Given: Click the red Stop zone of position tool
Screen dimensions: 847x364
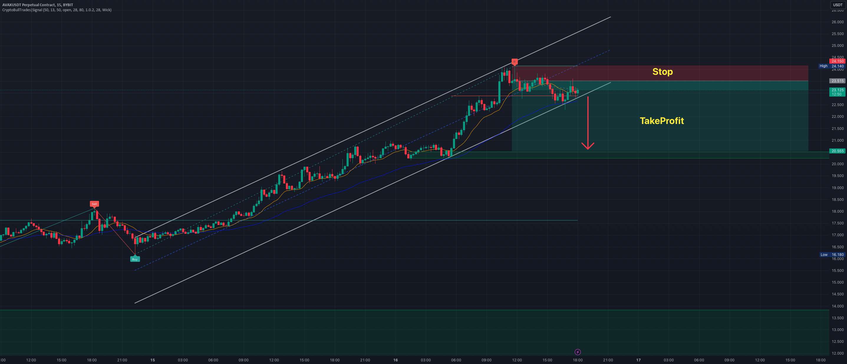Looking at the screenshot, I should coord(660,73).
